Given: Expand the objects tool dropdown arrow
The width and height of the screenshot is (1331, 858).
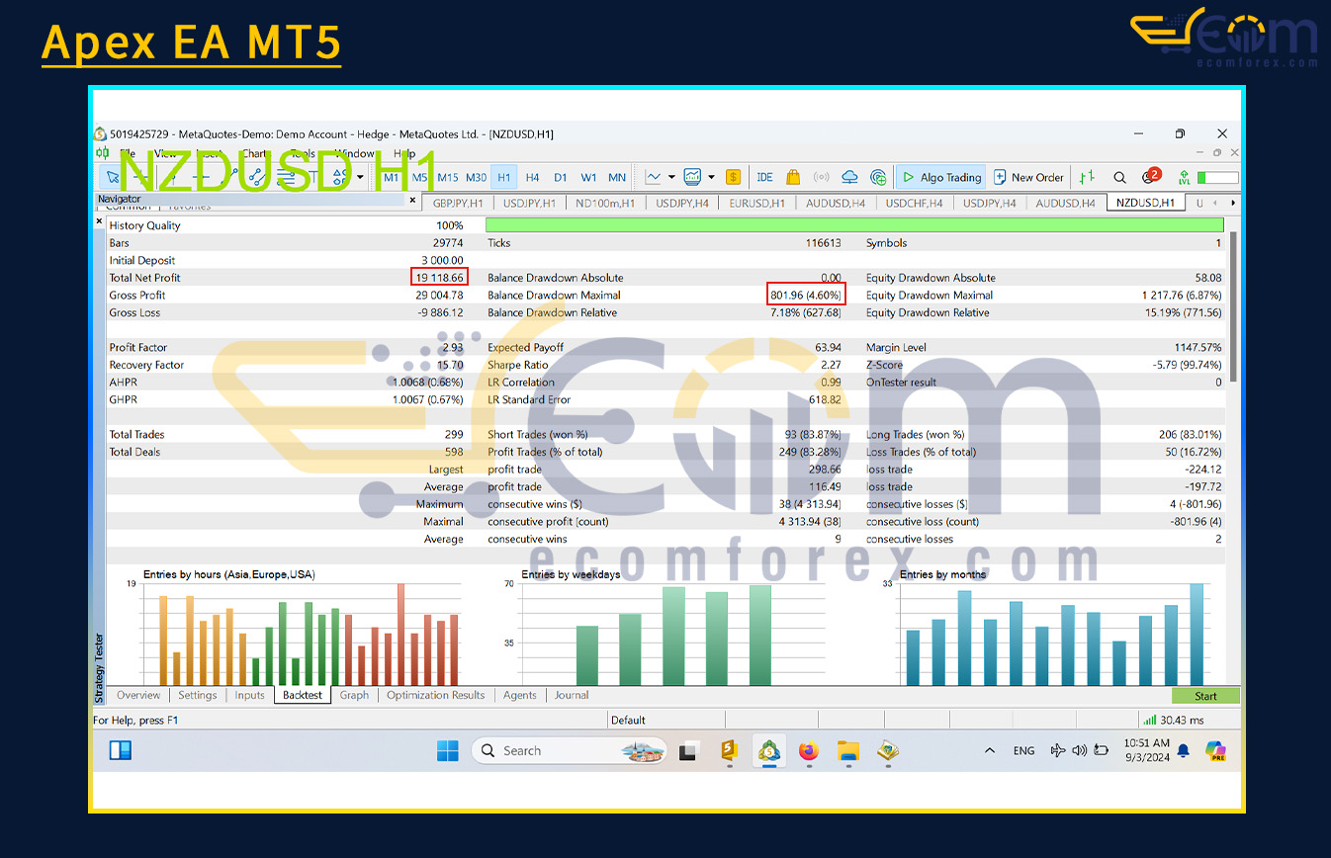Looking at the screenshot, I should (x=360, y=178).
